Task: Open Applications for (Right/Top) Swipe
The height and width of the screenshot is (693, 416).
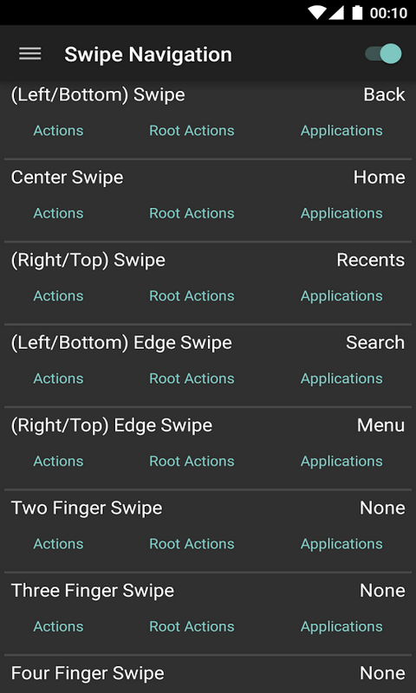Action: point(341,296)
